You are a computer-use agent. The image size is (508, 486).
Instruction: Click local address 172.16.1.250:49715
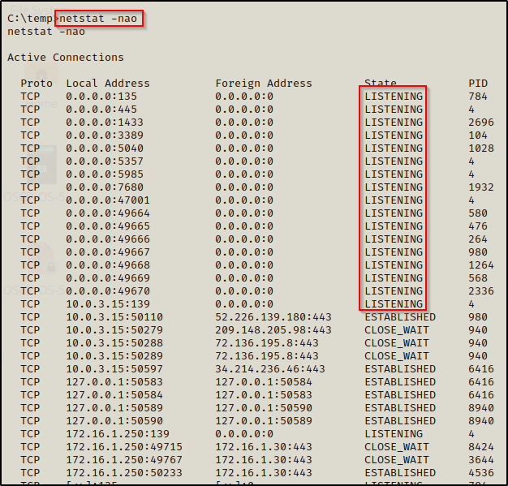tap(124, 446)
